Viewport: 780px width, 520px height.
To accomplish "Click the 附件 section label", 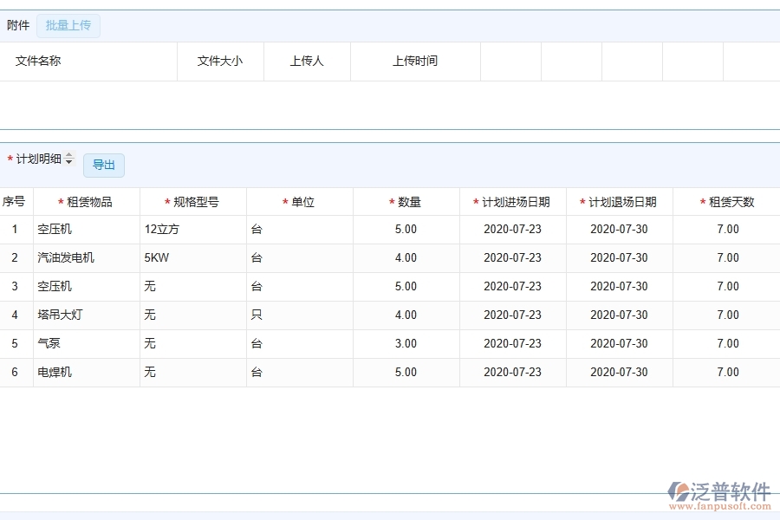I will [x=18, y=25].
